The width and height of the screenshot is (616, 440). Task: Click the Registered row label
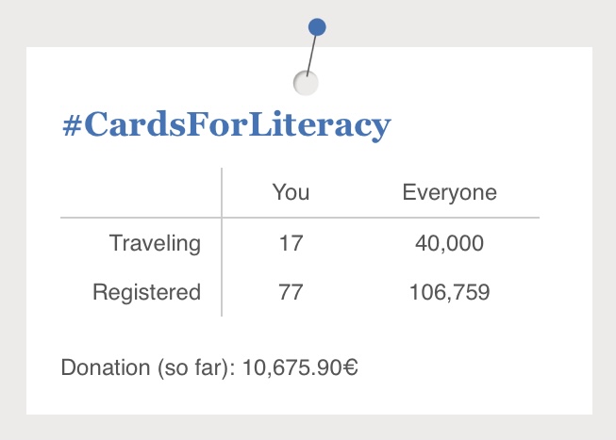tap(146, 292)
